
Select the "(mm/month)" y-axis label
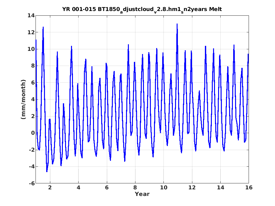point(23,99)
